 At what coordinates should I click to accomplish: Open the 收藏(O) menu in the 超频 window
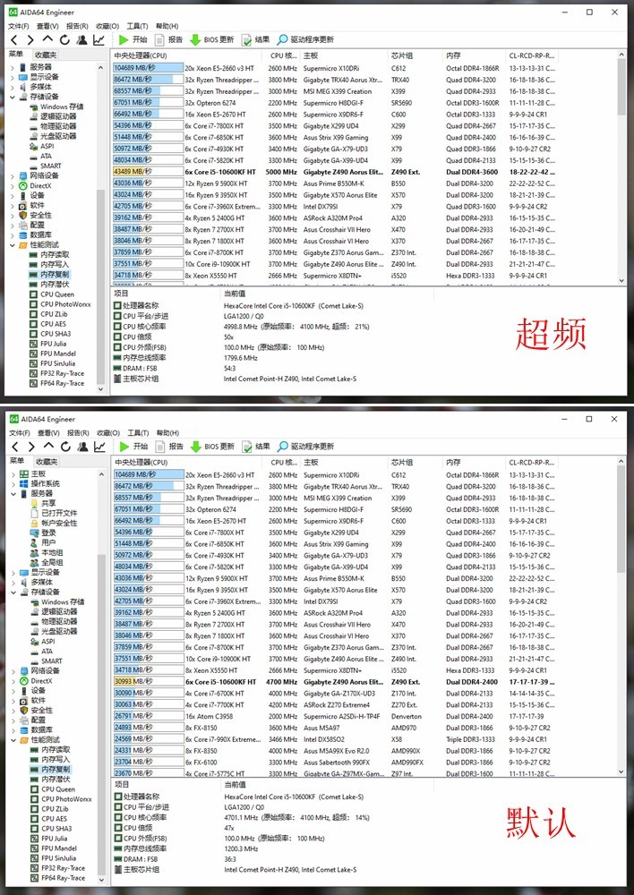pos(107,26)
